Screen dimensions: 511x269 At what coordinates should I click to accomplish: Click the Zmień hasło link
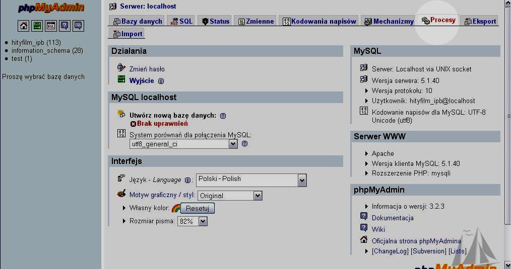147,69
